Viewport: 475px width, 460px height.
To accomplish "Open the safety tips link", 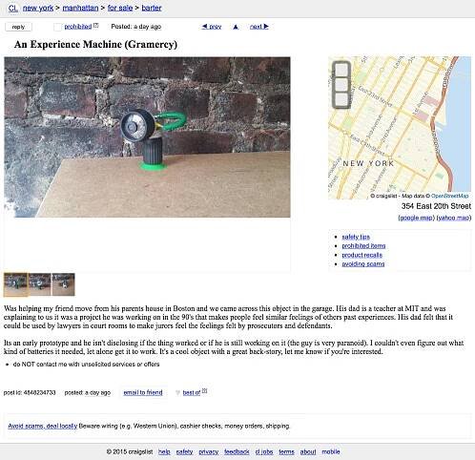I will click(356, 237).
